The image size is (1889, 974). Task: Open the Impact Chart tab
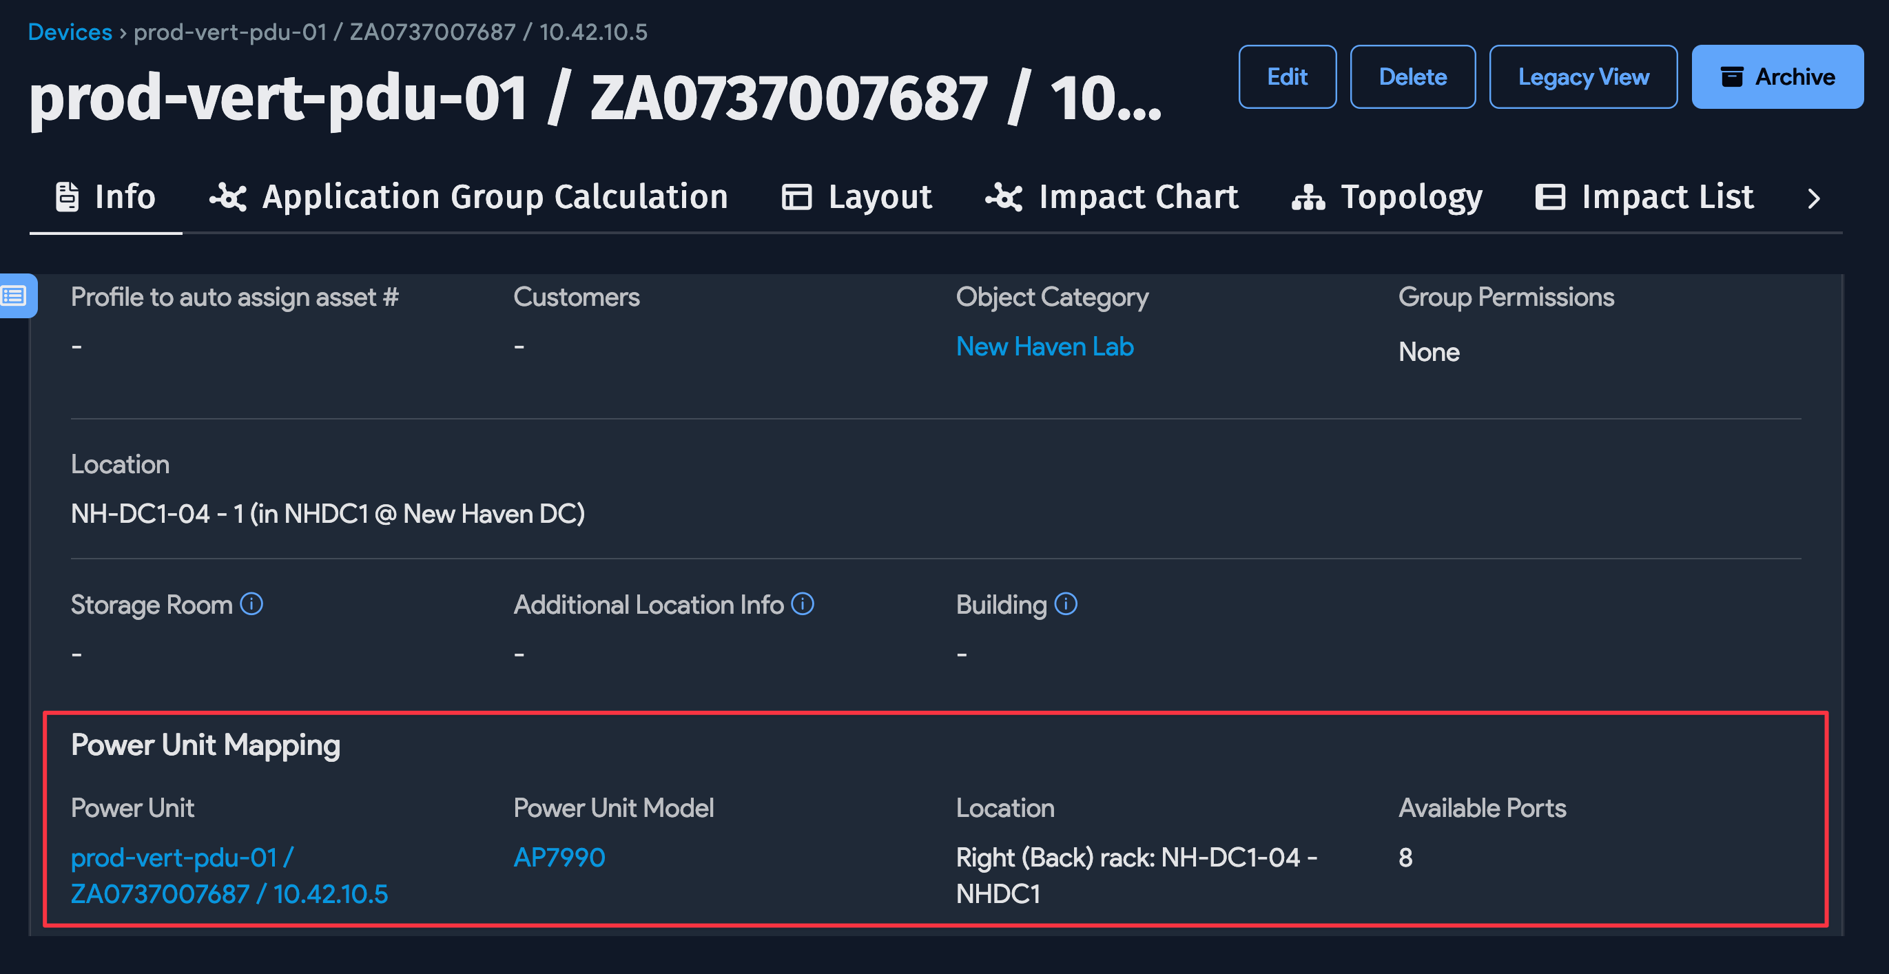[1139, 196]
